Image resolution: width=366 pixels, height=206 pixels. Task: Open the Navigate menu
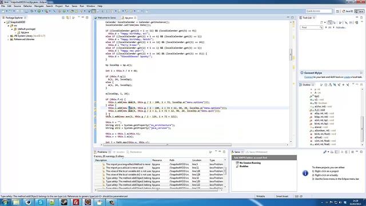[x=39, y=6]
